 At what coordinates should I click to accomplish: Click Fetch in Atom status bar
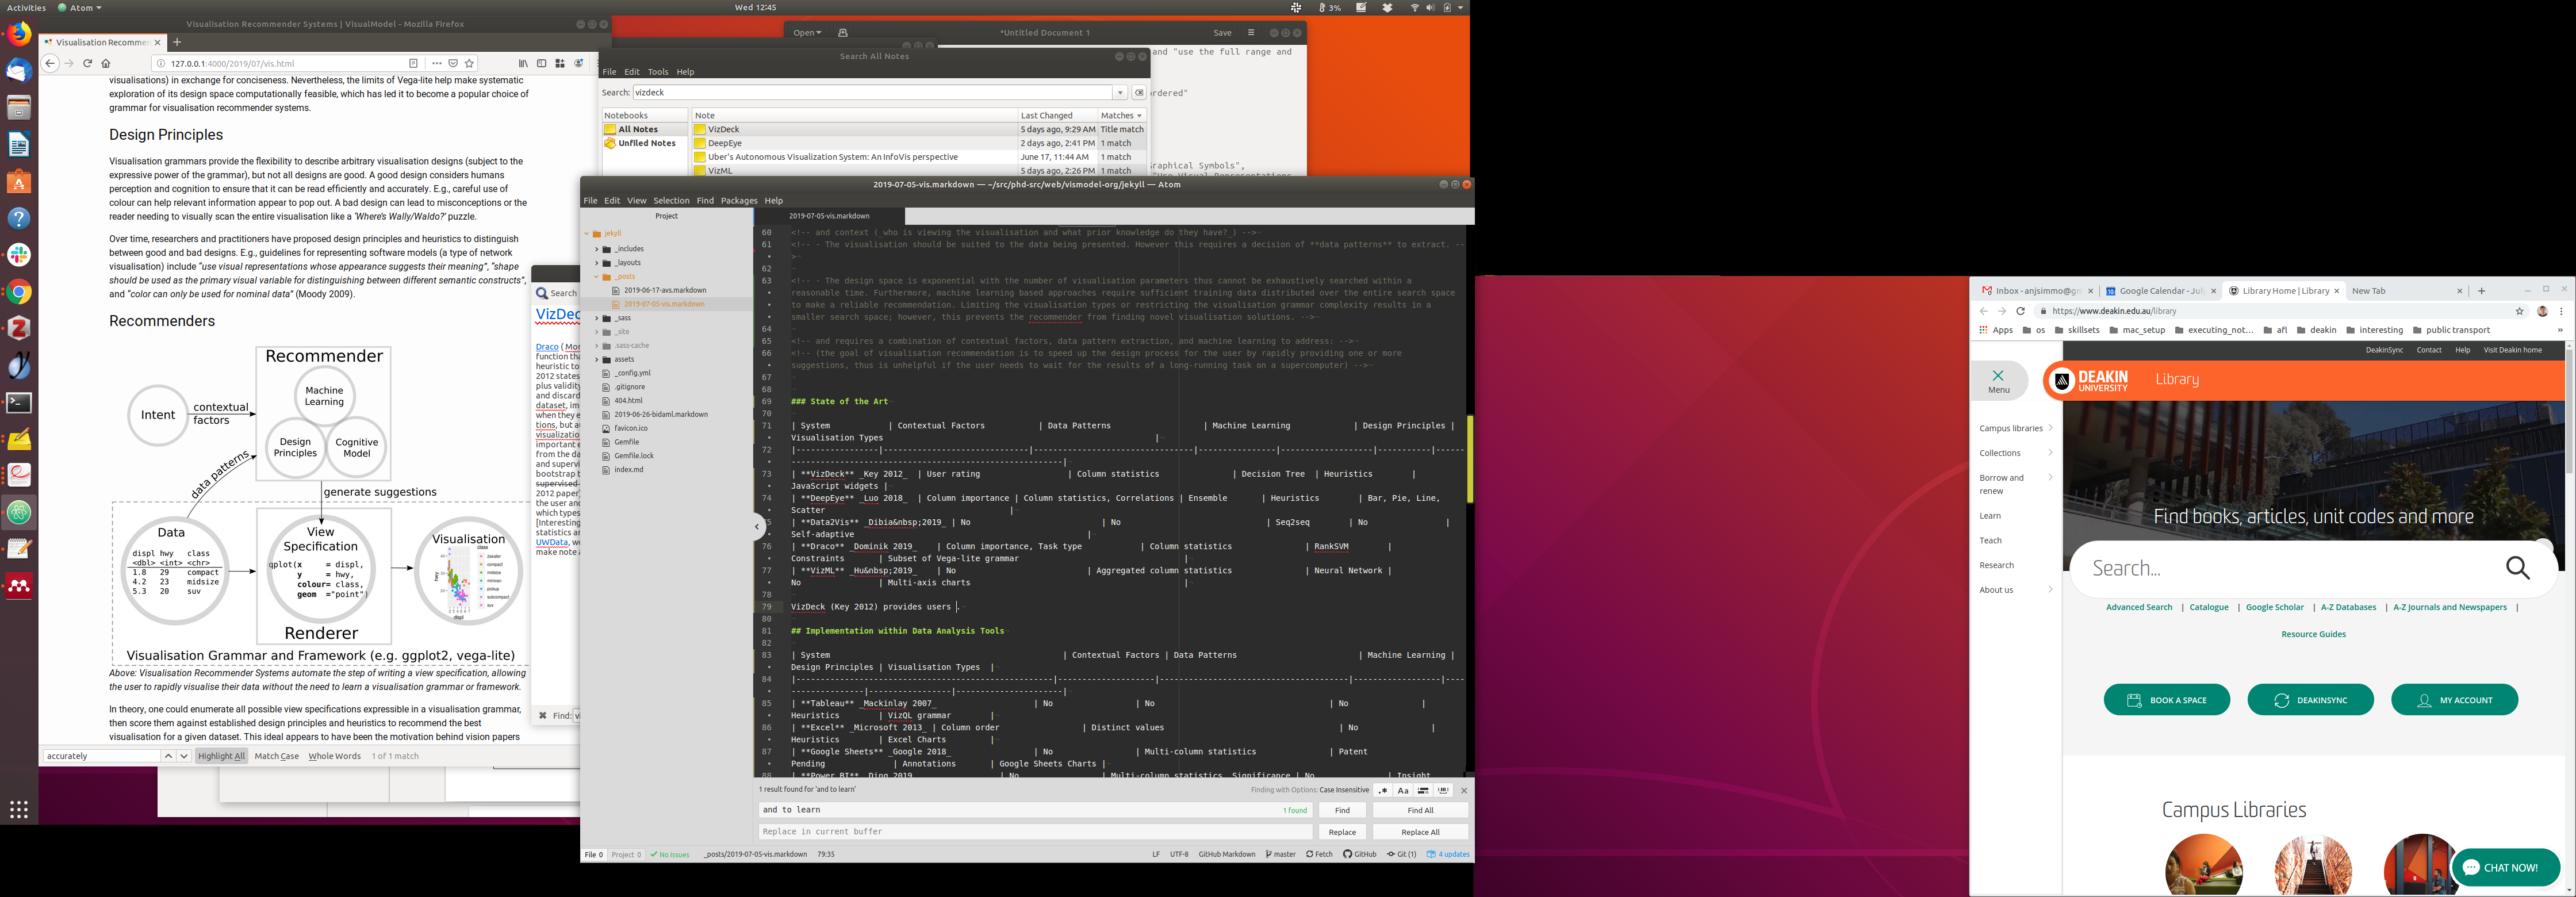[1319, 854]
